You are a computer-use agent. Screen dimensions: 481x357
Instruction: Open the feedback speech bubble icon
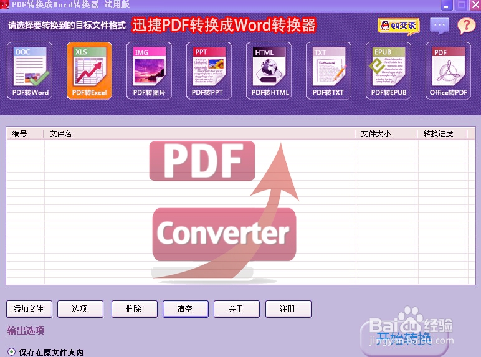[439, 26]
